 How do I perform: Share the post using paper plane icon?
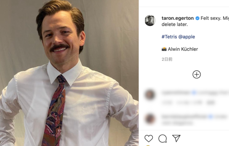point(176,138)
